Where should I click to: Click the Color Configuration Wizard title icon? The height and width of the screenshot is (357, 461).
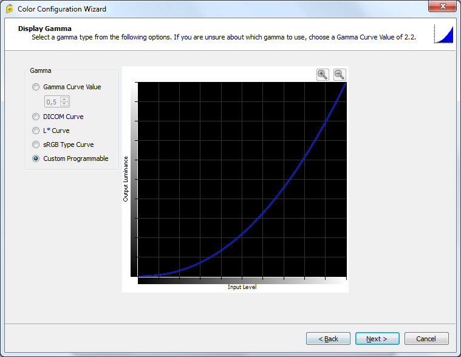click(10, 9)
